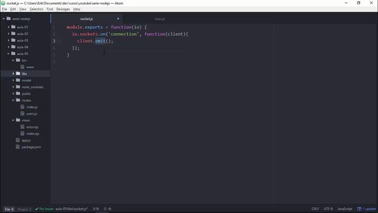
Task: Click the JavaScript grammar selector
Action: 345,209
